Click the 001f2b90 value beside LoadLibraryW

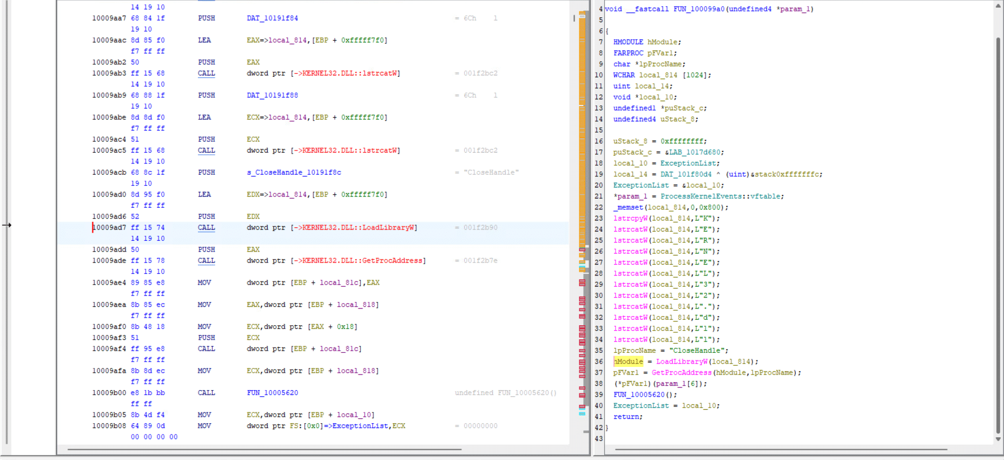480,228
